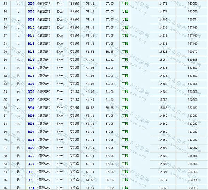208x190 pixels.
Task: Click unit 3012 link
Action: click(31, 43)
